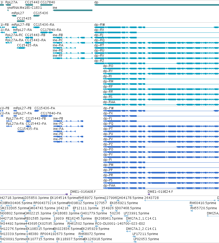Select feature DME1-019E24.F
219x243 pixels.
[160, 192]
